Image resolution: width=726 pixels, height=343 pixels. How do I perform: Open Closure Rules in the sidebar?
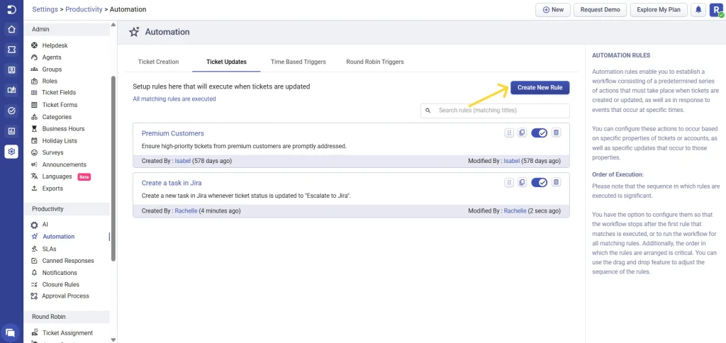tap(61, 285)
